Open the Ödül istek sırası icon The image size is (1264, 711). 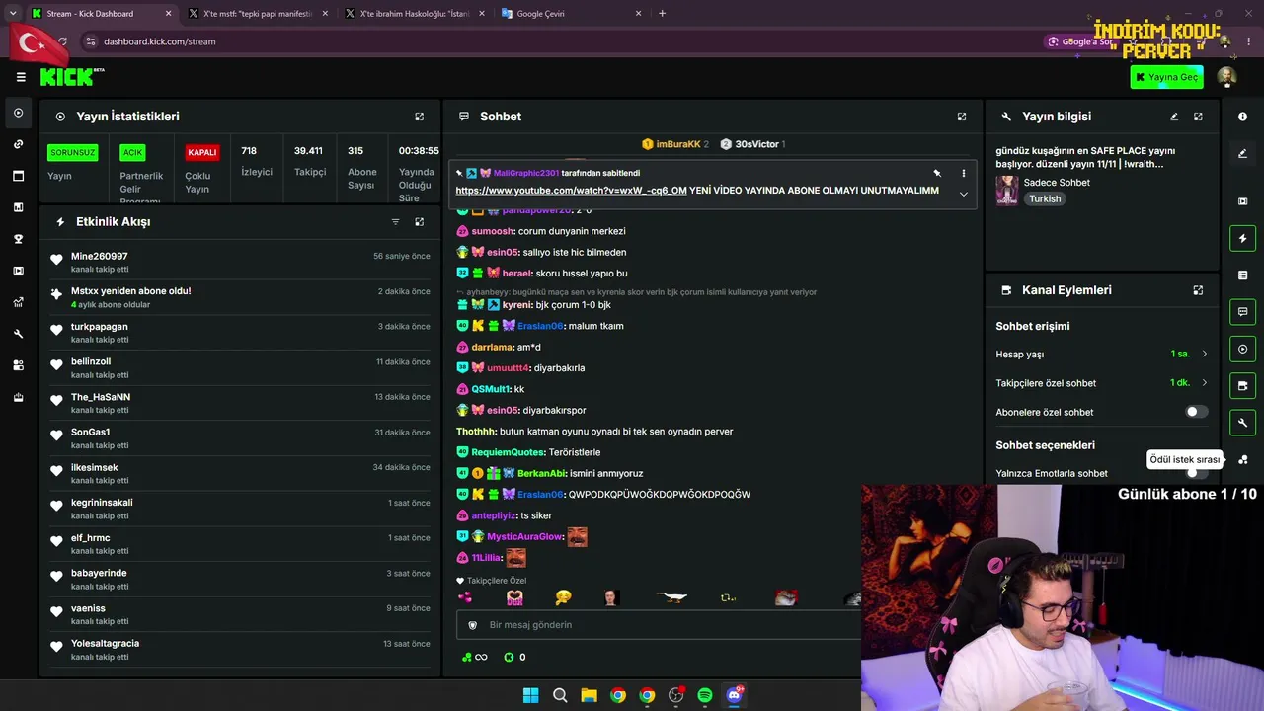click(1242, 459)
